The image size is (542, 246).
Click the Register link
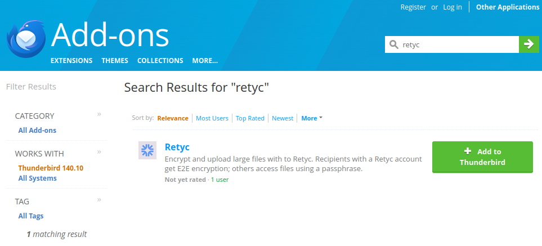coord(413,7)
